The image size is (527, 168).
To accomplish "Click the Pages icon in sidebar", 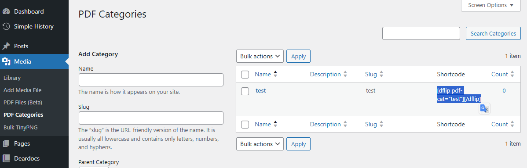I will (x=6, y=143).
